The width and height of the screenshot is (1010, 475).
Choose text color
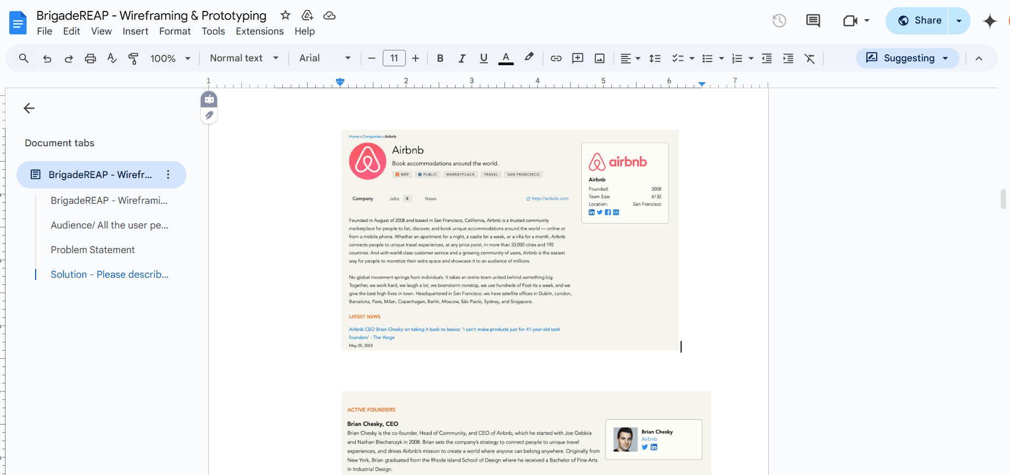coord(506,58)
